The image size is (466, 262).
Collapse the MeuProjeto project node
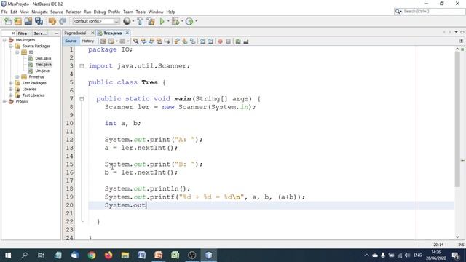pyautogui.click(x=4, y=40)
